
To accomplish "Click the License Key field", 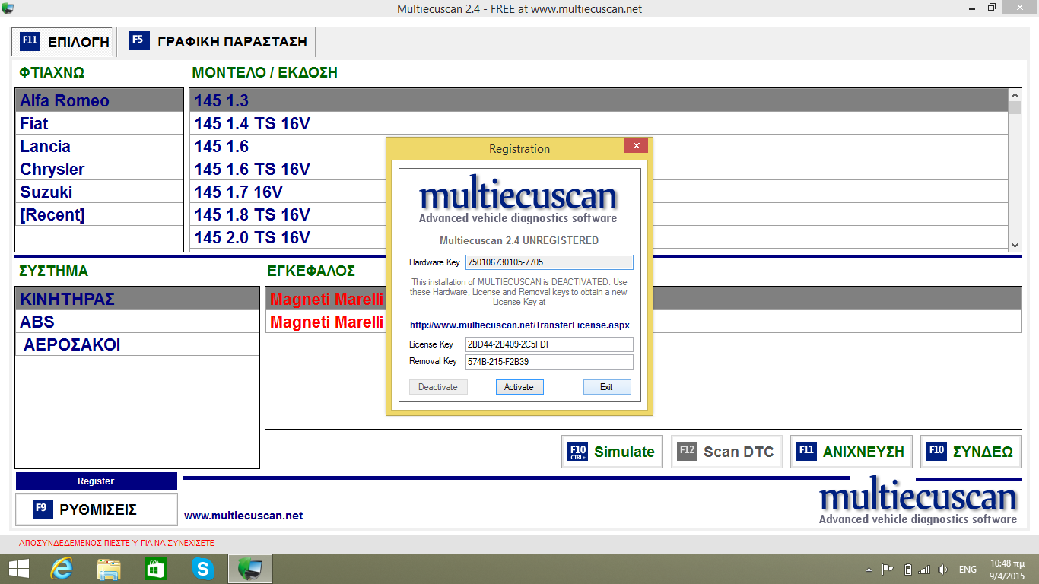I will [x=549, y=344].
